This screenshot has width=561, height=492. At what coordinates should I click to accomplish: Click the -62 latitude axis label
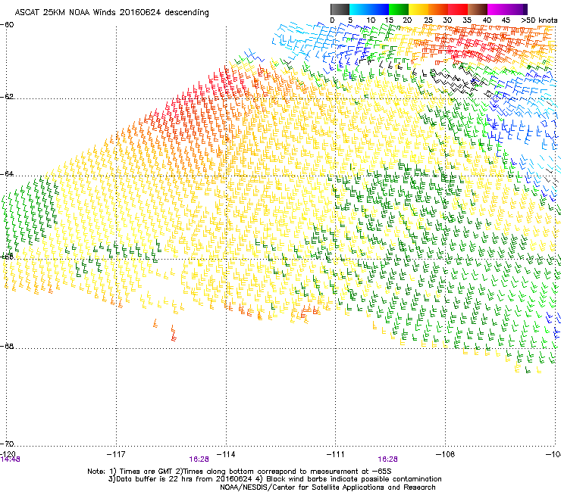(x=7, y=97)
